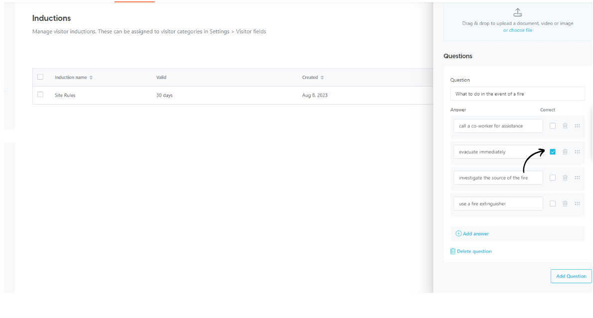Click trash icon for 'evacuate immediately' answer
This screenshot has height=318, width=593.
click(565, 152)
